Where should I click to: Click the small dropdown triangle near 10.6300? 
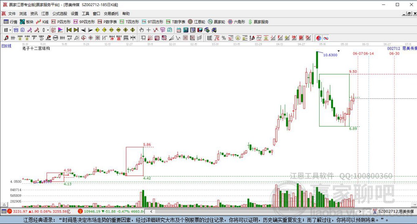(x=338, y=51)
